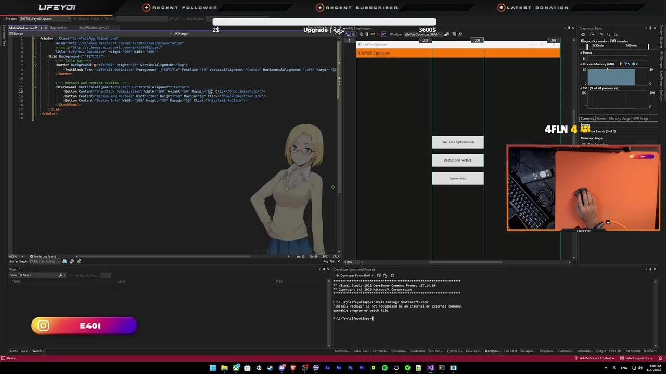
Task: Click the folder icon in XAML Live Preview toolbar
Action: point(373,34)
